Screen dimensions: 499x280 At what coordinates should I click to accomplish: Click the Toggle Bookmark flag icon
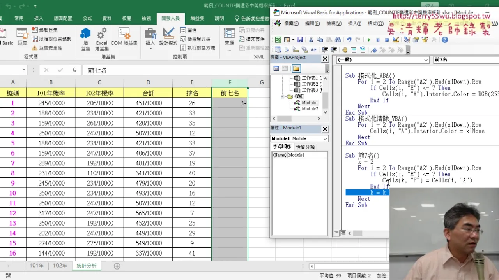point(374,49)
